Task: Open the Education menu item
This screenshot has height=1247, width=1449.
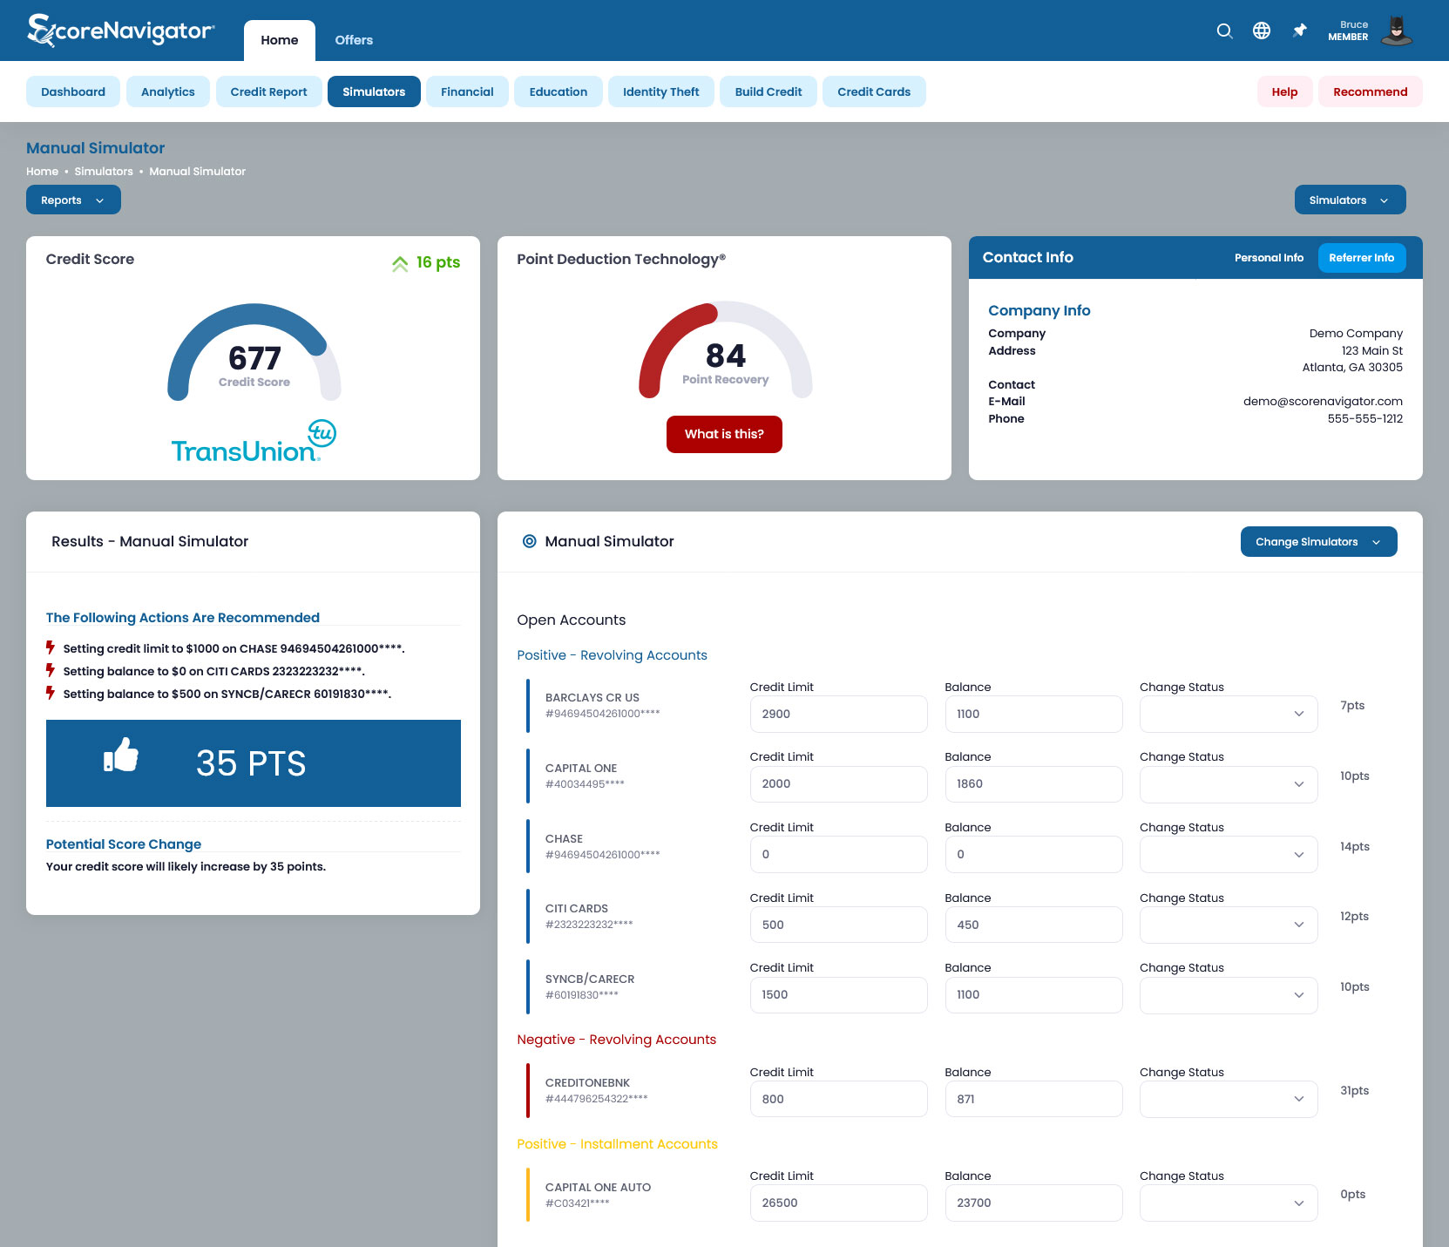Action: [x=559, y=91]
